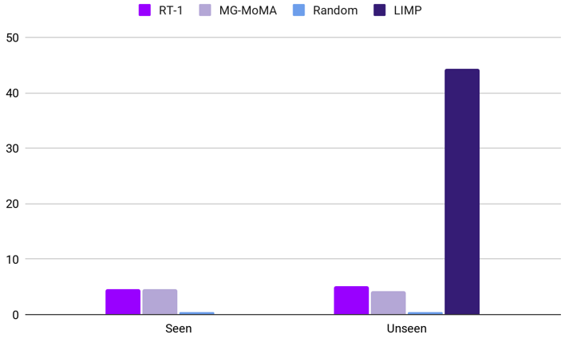
Task: Click the RT-1 bar in the Unseen group
Action: [351, 300]
